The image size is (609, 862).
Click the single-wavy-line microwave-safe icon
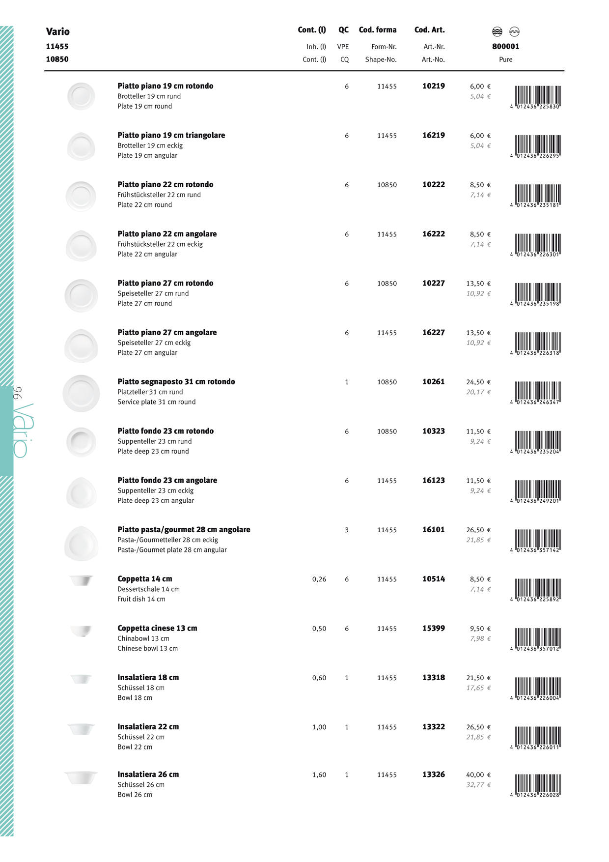click(x=514, y=32)
